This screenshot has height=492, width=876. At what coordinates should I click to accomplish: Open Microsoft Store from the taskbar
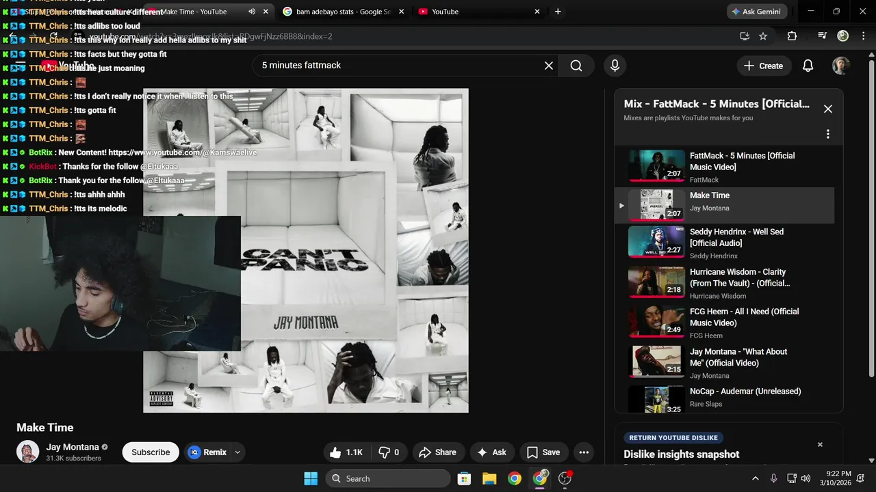tap(464, 478)
